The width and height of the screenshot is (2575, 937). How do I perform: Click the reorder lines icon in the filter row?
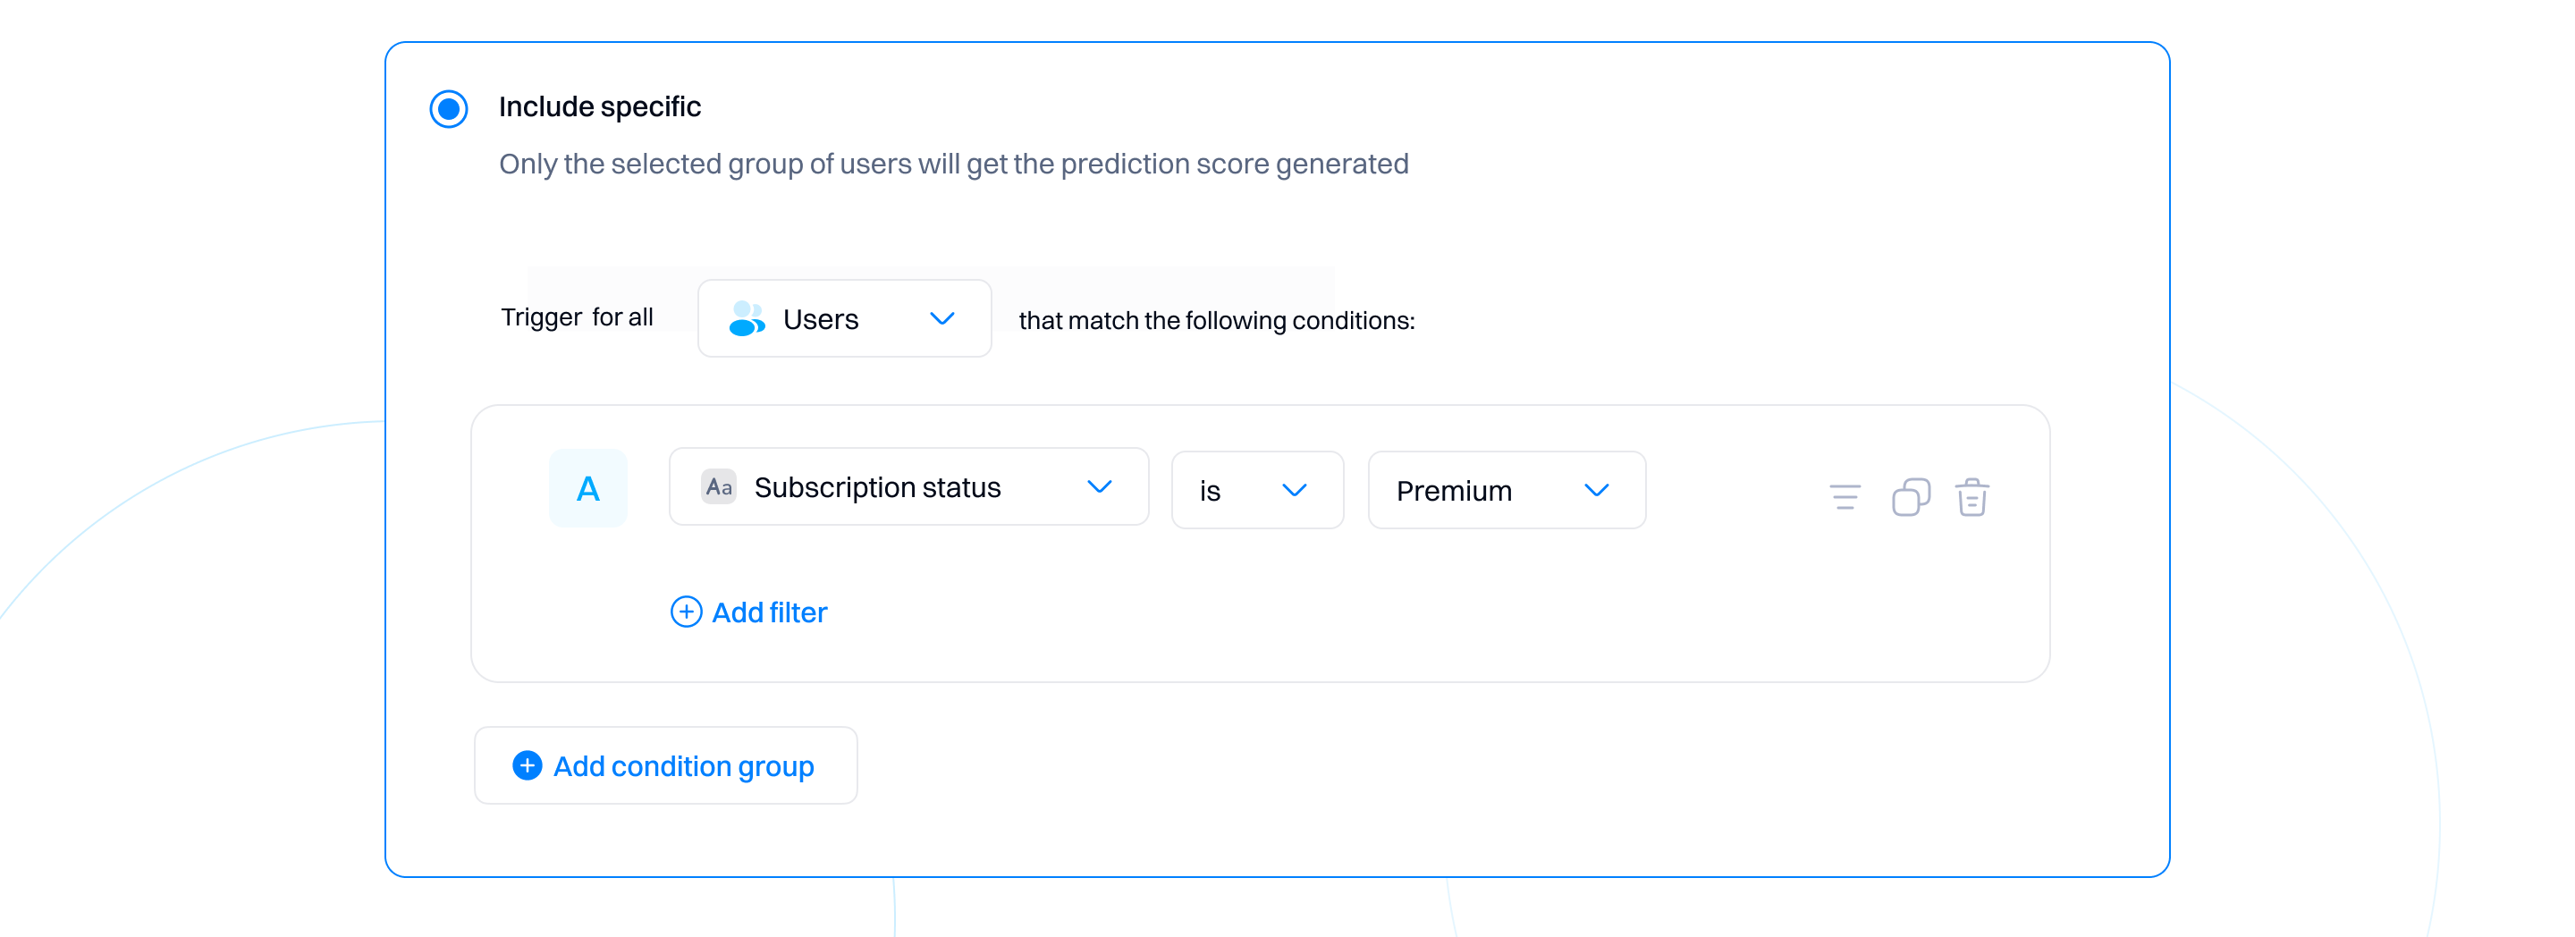coord(1845,497)
